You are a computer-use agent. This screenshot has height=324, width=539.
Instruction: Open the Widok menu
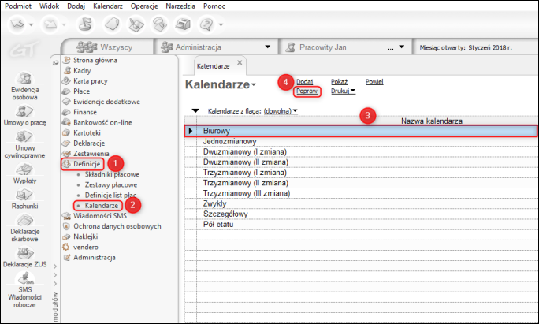click(49, 6)
